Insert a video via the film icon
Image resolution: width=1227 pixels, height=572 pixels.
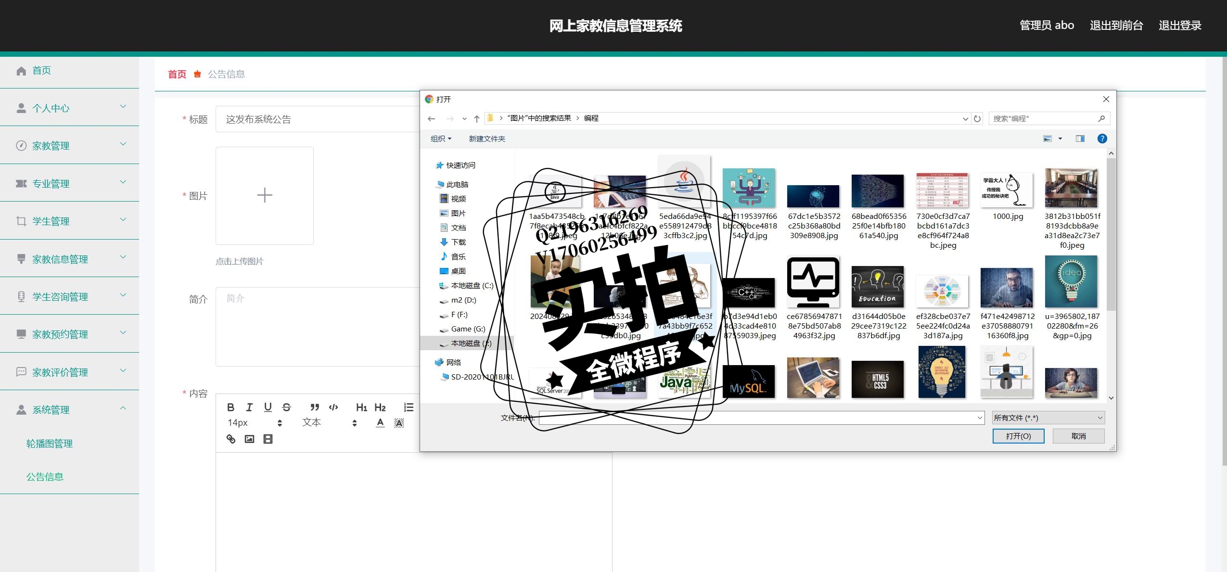268,439
